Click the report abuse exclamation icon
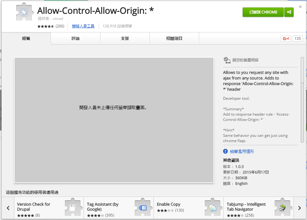 tap(225, 151)
